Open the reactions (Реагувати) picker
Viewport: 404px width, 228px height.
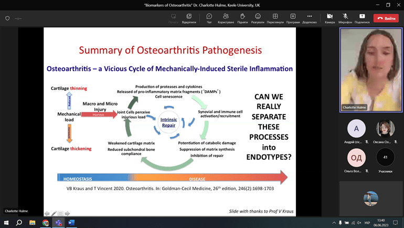(258, 18)
